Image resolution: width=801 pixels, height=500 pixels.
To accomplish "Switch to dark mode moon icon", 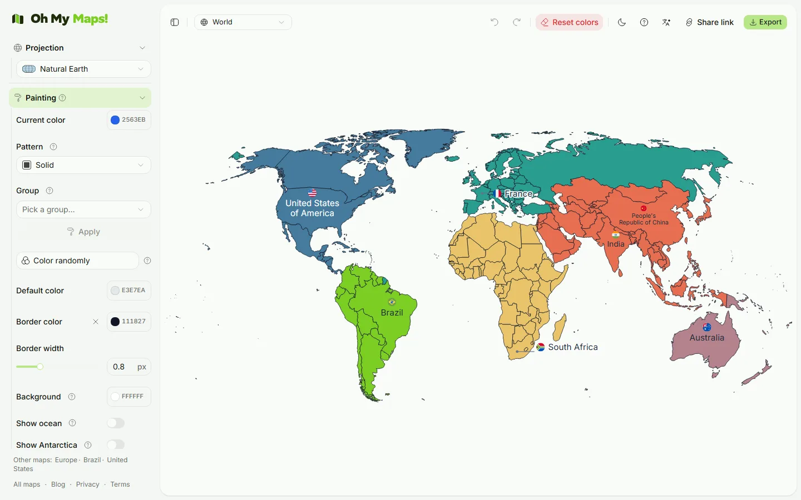I will (x=622, y=22).
